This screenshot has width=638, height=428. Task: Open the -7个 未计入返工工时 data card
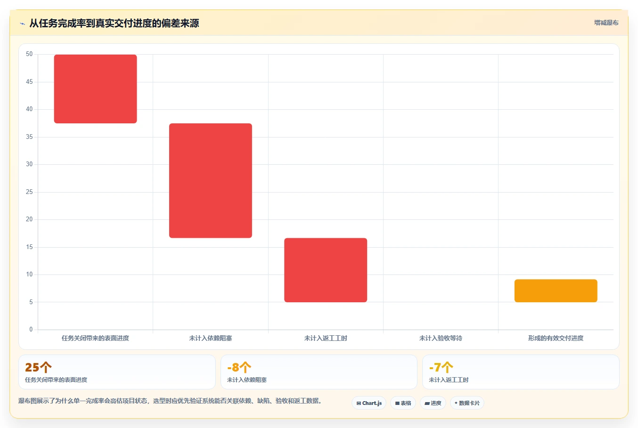click(521, 372)
